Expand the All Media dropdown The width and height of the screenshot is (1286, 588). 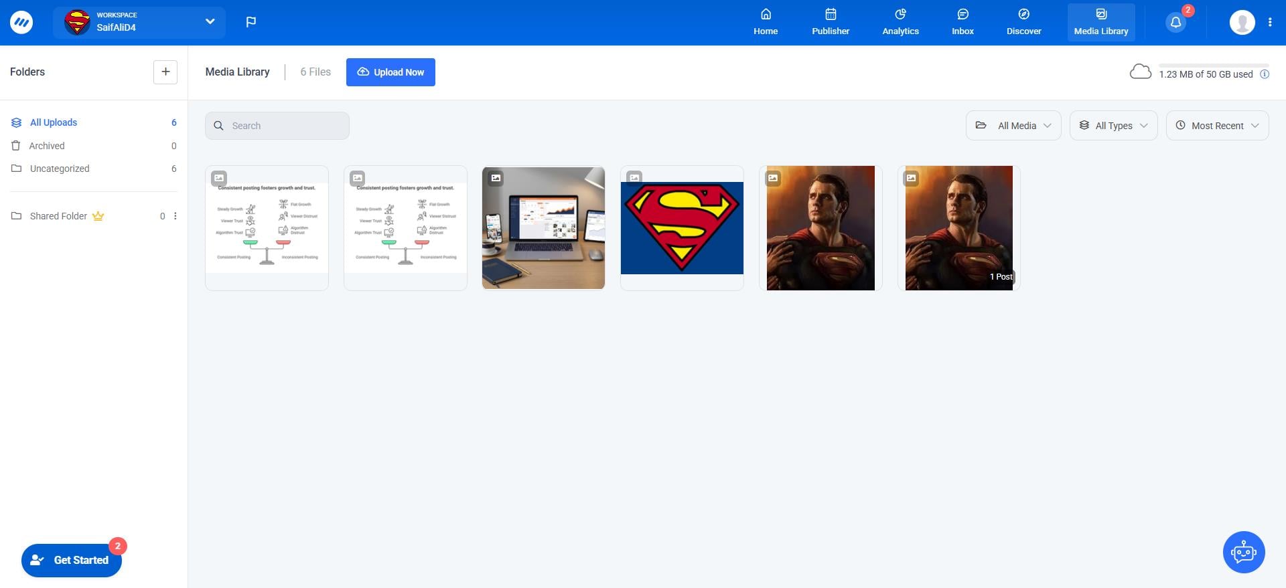pos(1013,126)
